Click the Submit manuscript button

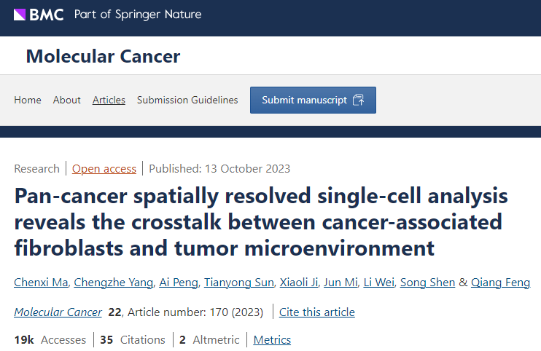pos(313,100)
